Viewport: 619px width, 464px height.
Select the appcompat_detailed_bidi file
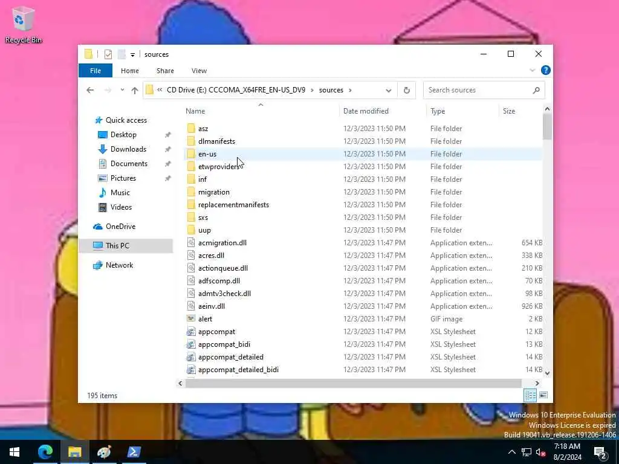coord(238,370)
